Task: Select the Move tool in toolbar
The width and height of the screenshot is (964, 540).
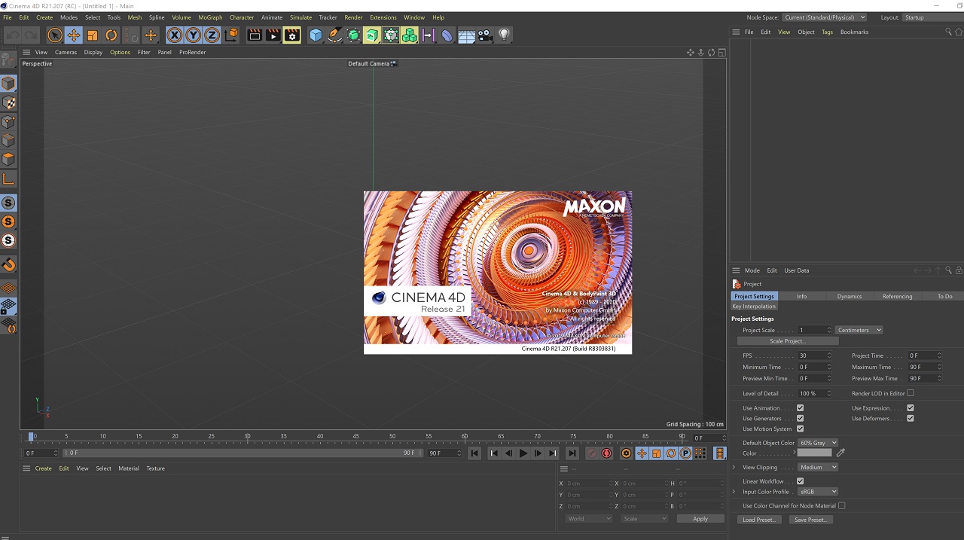Action: click(74, 35)
